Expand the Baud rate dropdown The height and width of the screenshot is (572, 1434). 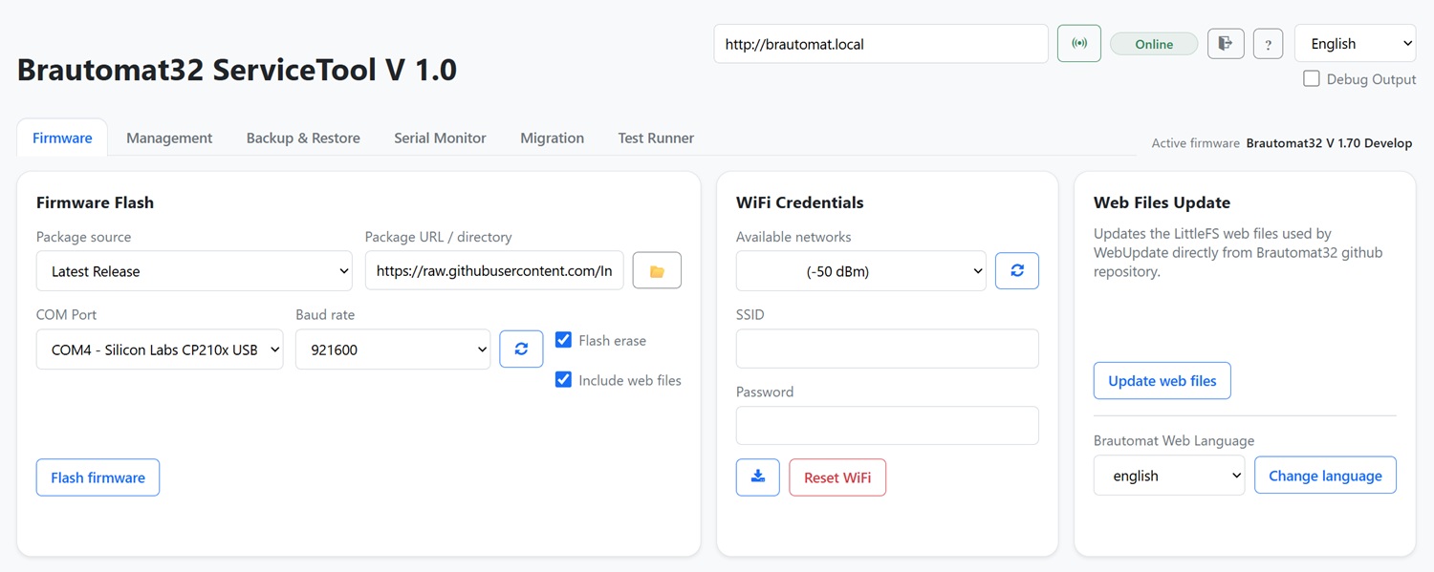tap(393, 350)
